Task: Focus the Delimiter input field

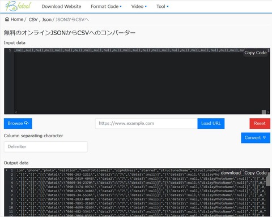Action: tap(46, 146)
